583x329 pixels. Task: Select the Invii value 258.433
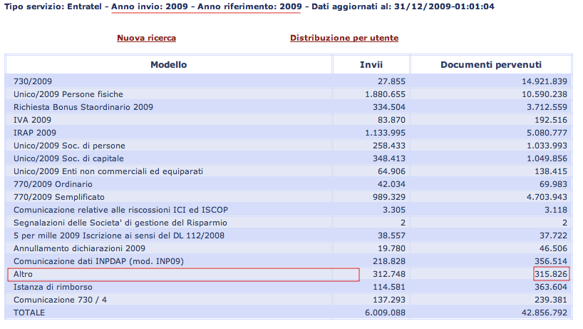click(x=389, y=146)
